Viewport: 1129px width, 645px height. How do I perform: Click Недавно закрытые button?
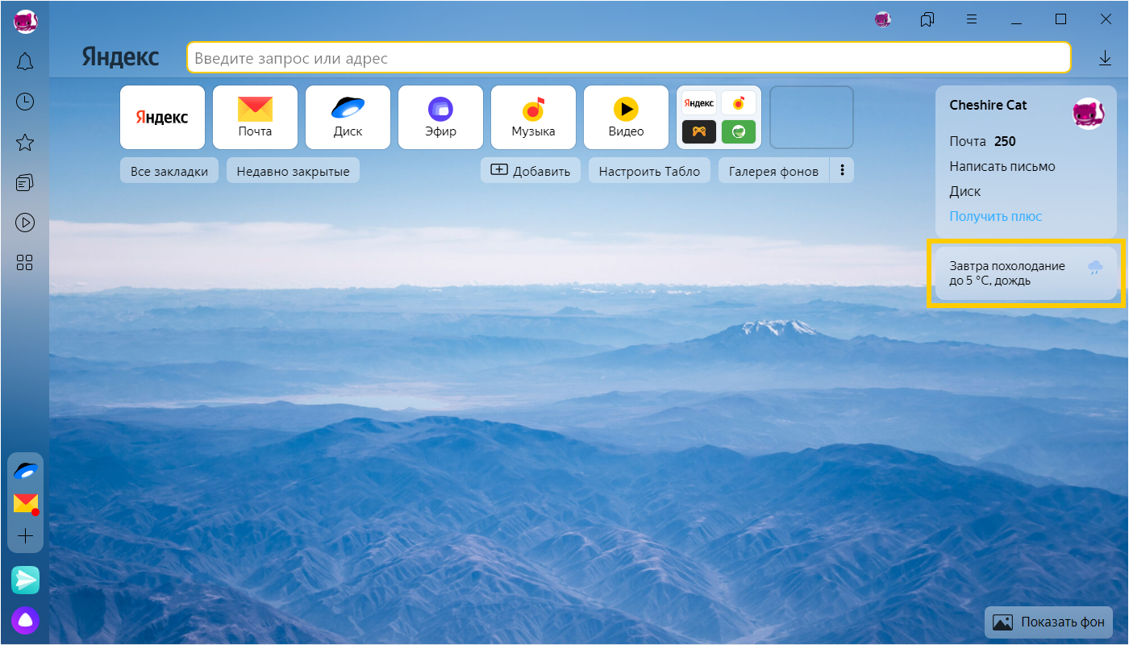click(294, 171)
